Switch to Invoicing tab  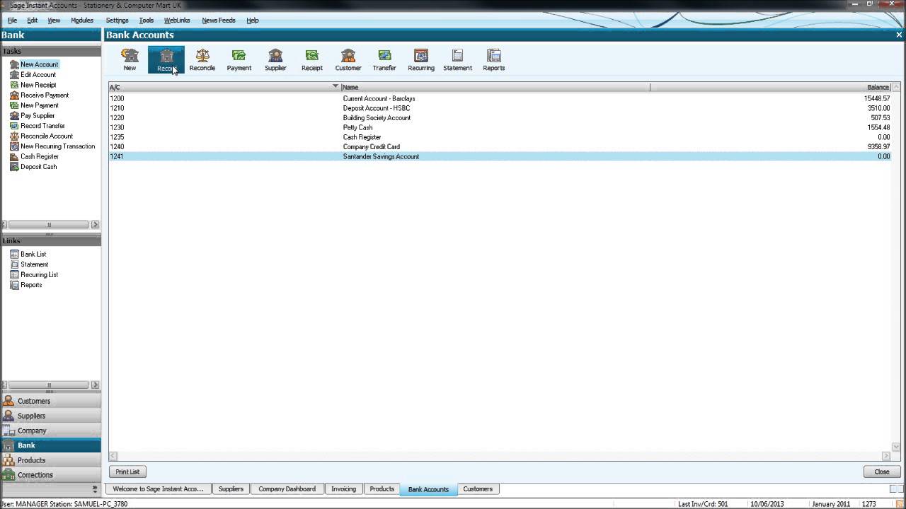[344, 489]
